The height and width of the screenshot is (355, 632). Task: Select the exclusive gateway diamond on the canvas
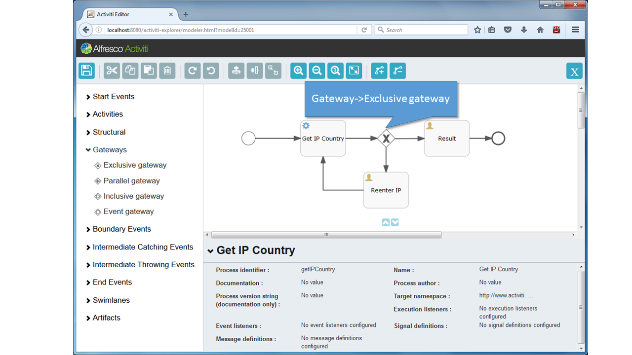(x=386, y=139)
